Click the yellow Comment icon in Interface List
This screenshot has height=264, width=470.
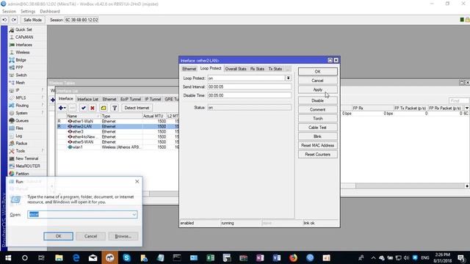[x=104, y=108]
